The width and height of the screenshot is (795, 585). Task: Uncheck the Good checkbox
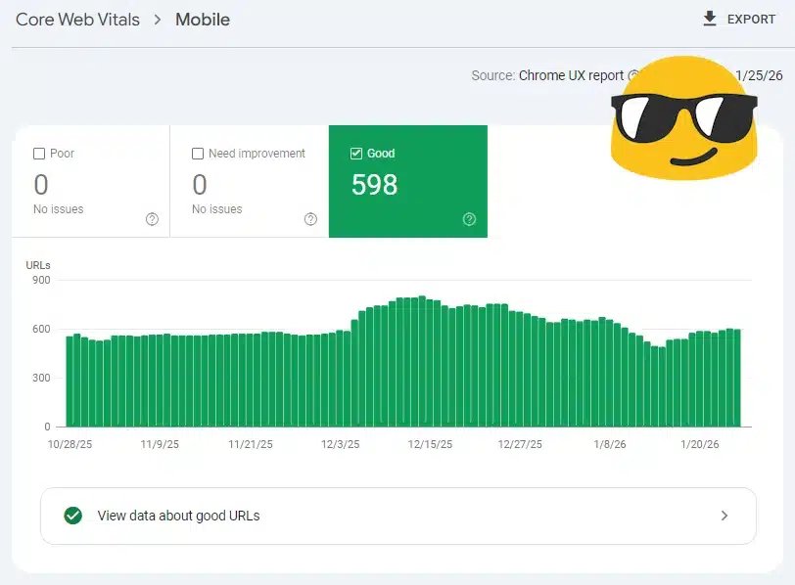(x=356, y=153)
